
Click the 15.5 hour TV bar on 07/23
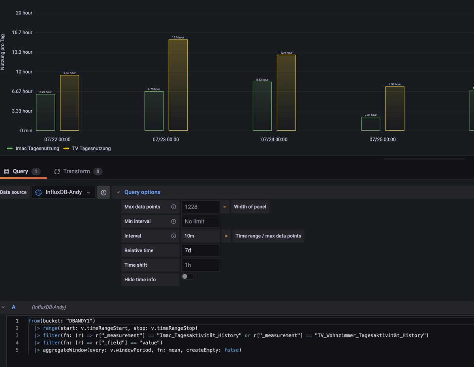tap(178, 85)
